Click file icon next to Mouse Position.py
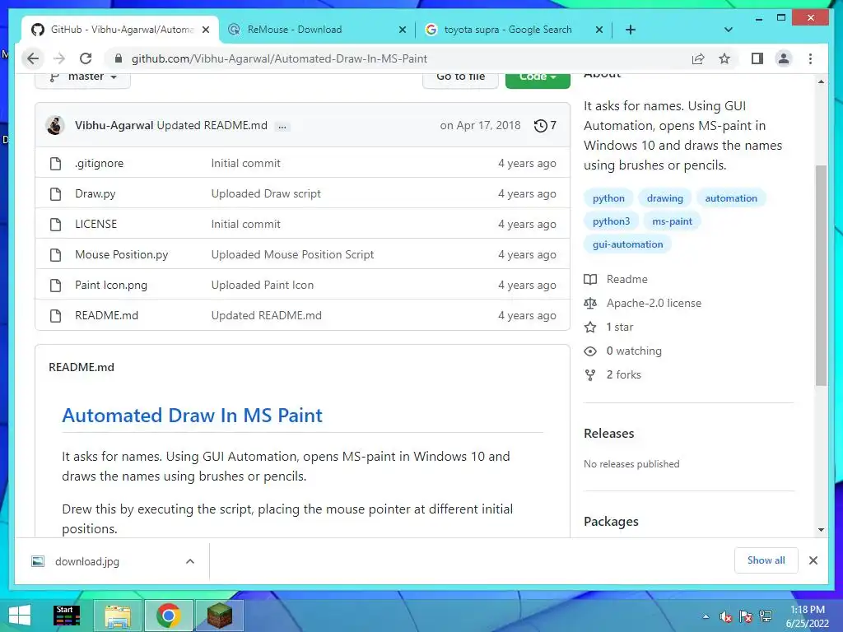Viewport: 843px width, 632px height. pyautogui.click(x=55, y=255)
